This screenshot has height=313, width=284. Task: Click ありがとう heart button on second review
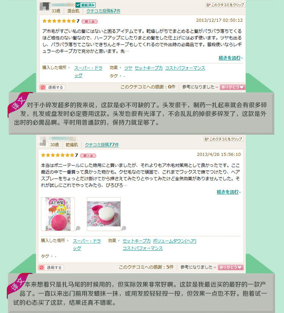[x=231, y=267]
